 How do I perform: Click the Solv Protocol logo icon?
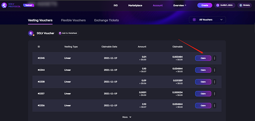click(x=4, y=5)
